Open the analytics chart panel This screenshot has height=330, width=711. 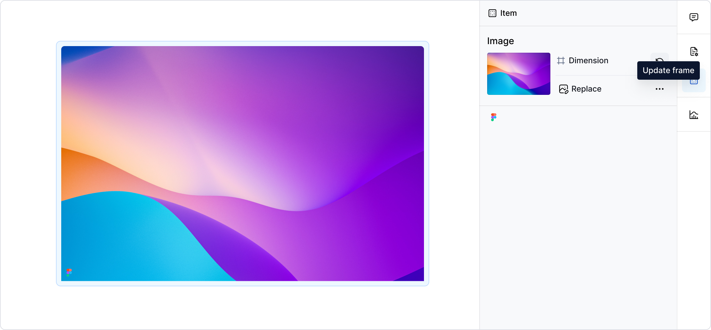[x=694, y=115]
